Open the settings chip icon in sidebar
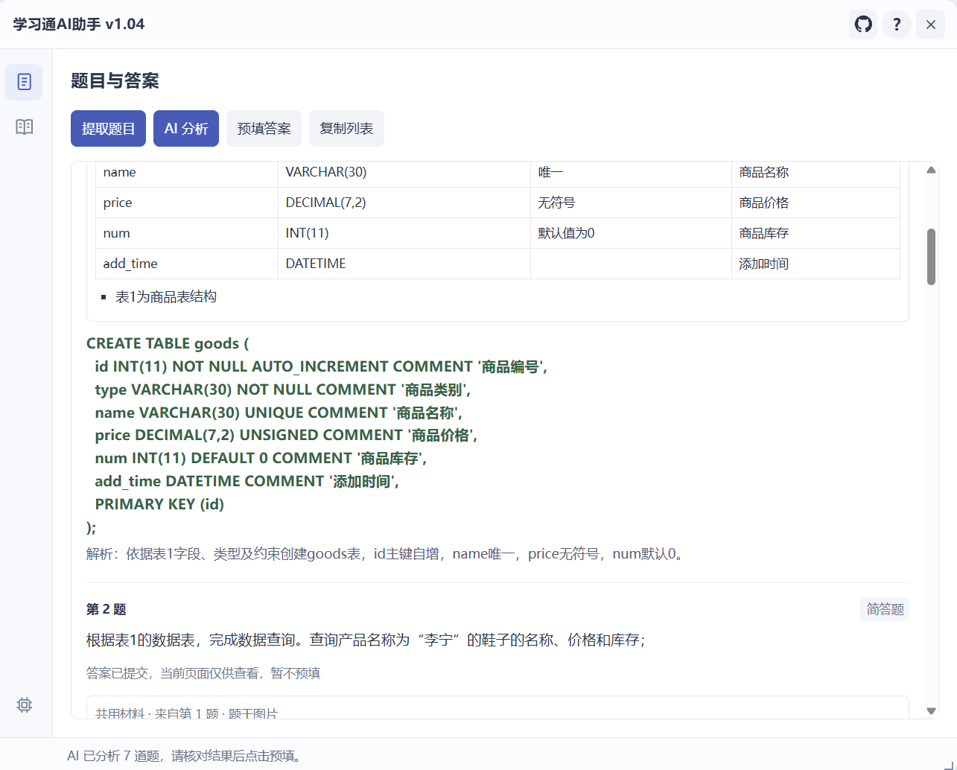Image resolution: width=957 pixels, height=770 pixels. 24,704
